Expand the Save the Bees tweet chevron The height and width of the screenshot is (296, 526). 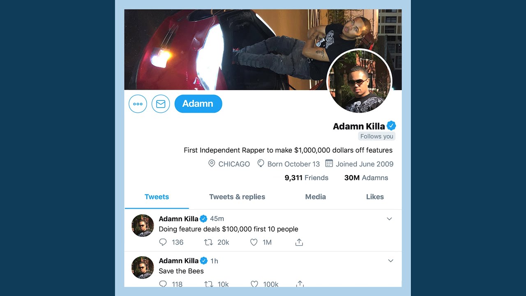pos(391,261)
